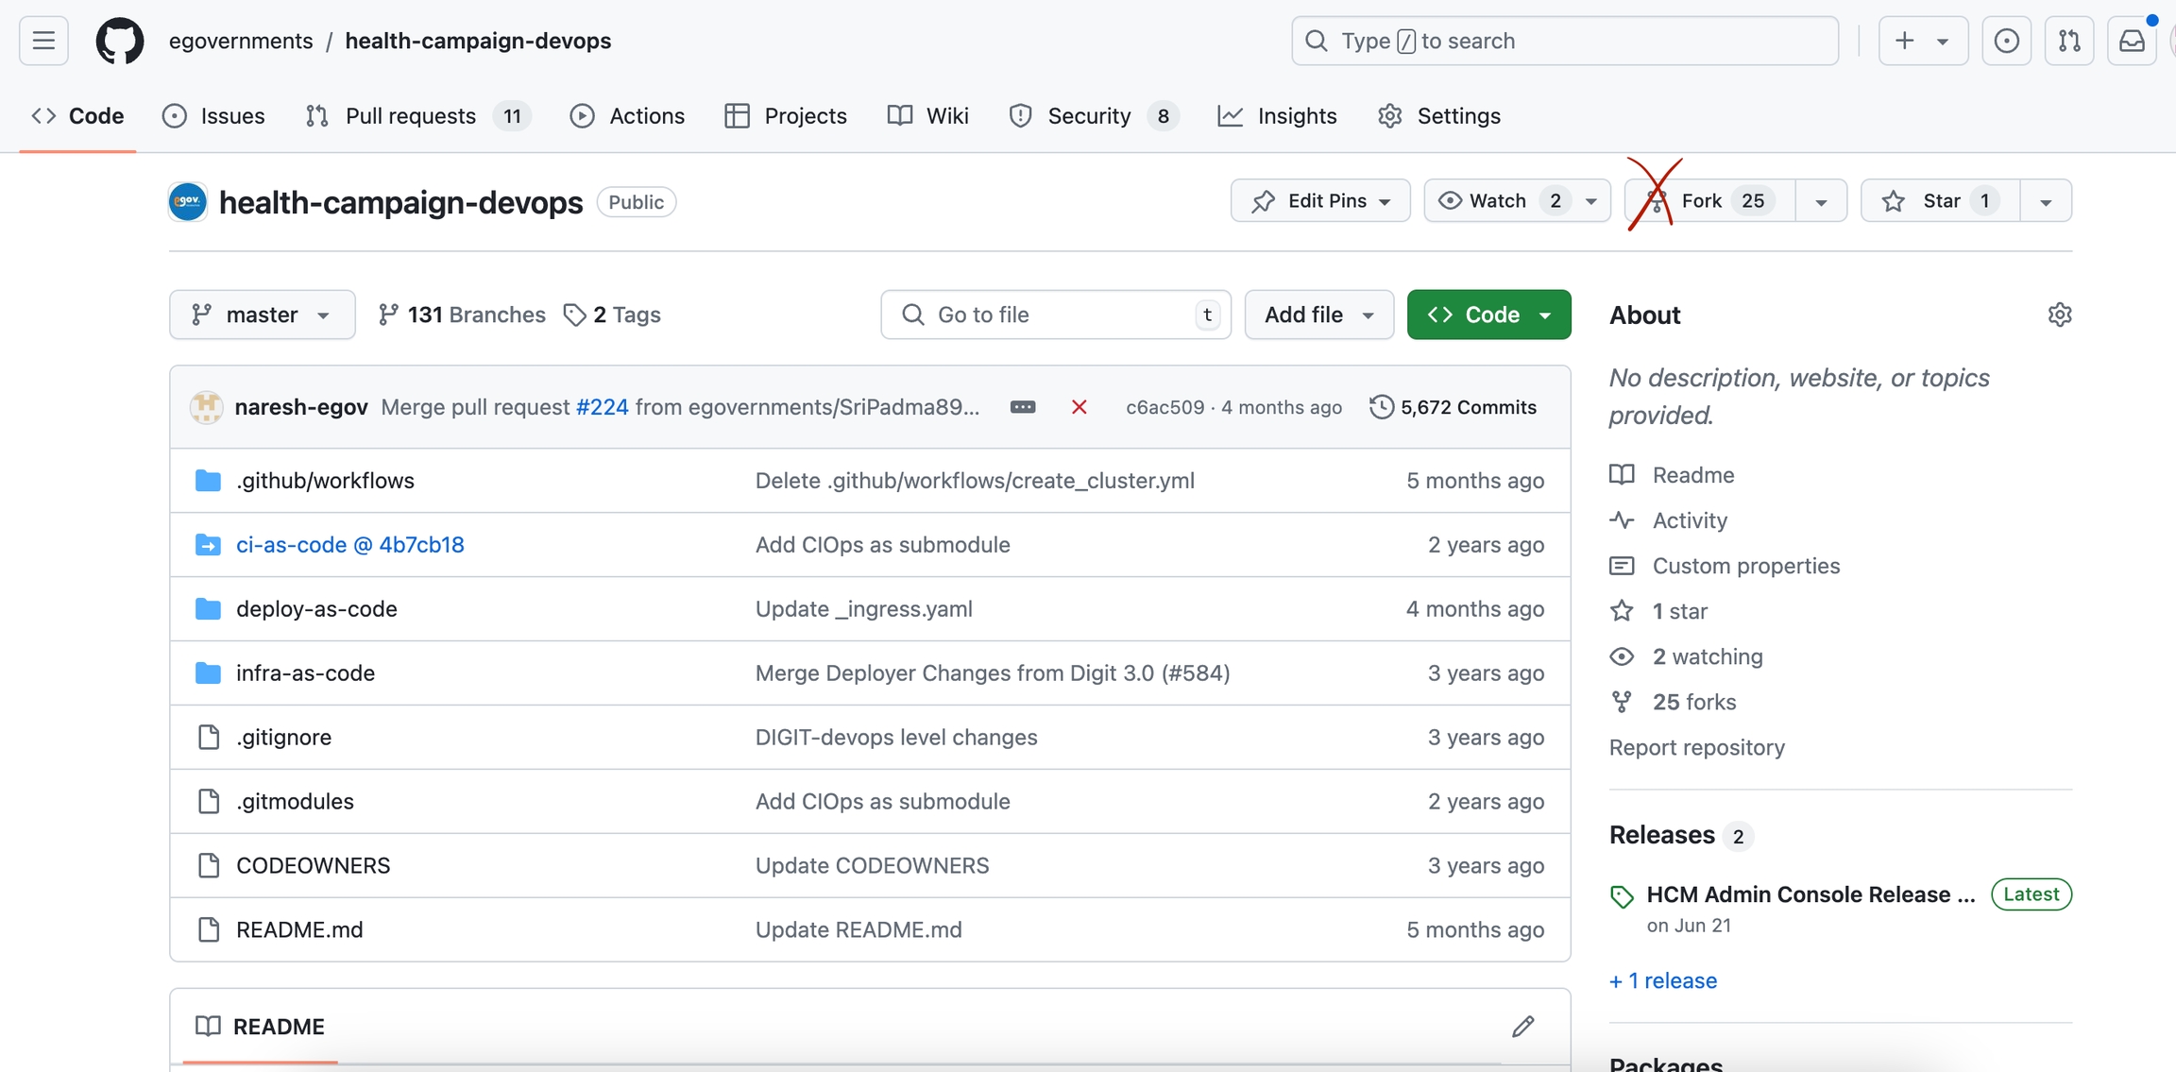
Task: Open the notifications inbox icon
Action: [2132, 41]
